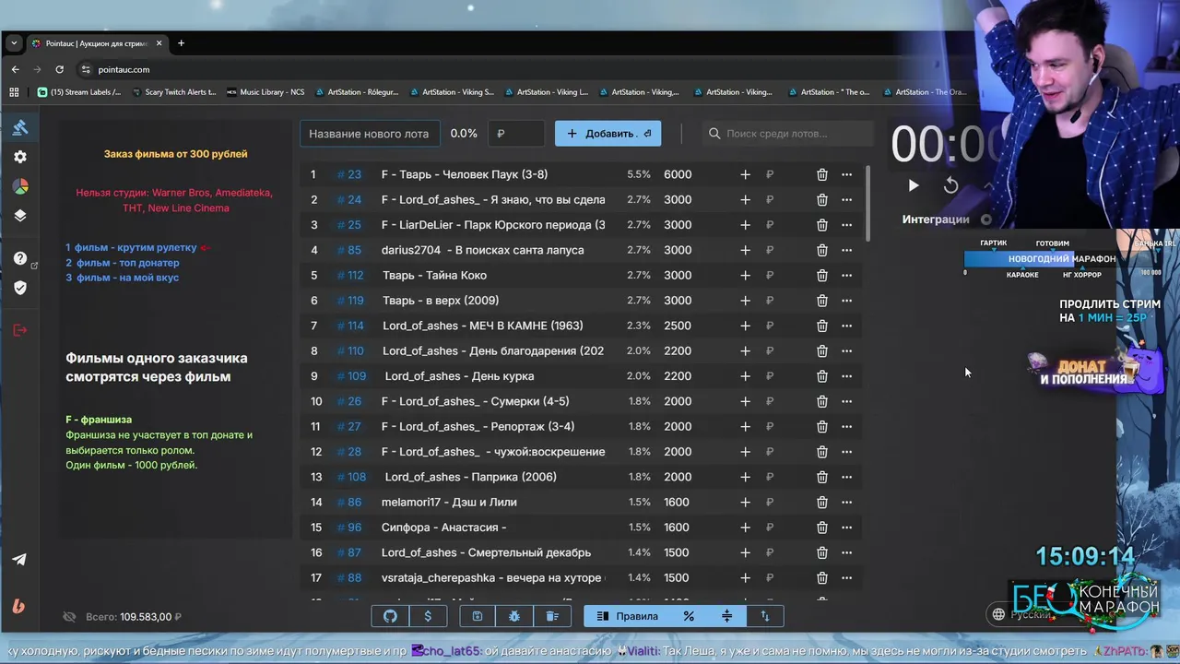This screenshot has width=1180, height=664.
Task: Click the red logout icon in the sidebar
Action: tap(20, 330)
